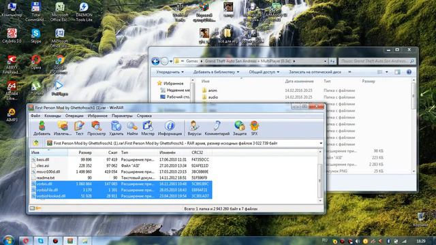Screen dimensions: 436x245
Task: Open the Справка menu
Action: [x=144, y=116]
